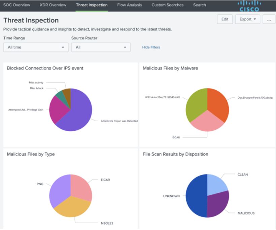Select the dark blue UNKNOWN disposition slice
The height and width of the screenshot is (230, 276).
point(195,195)
